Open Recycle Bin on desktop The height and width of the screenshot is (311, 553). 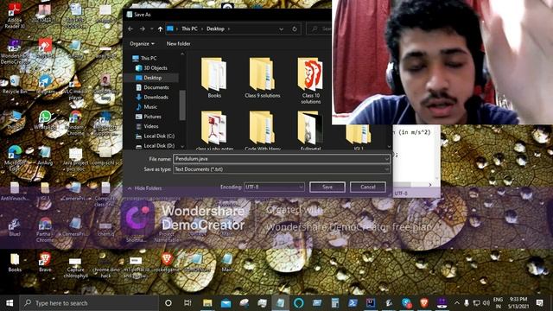(15, 84)
